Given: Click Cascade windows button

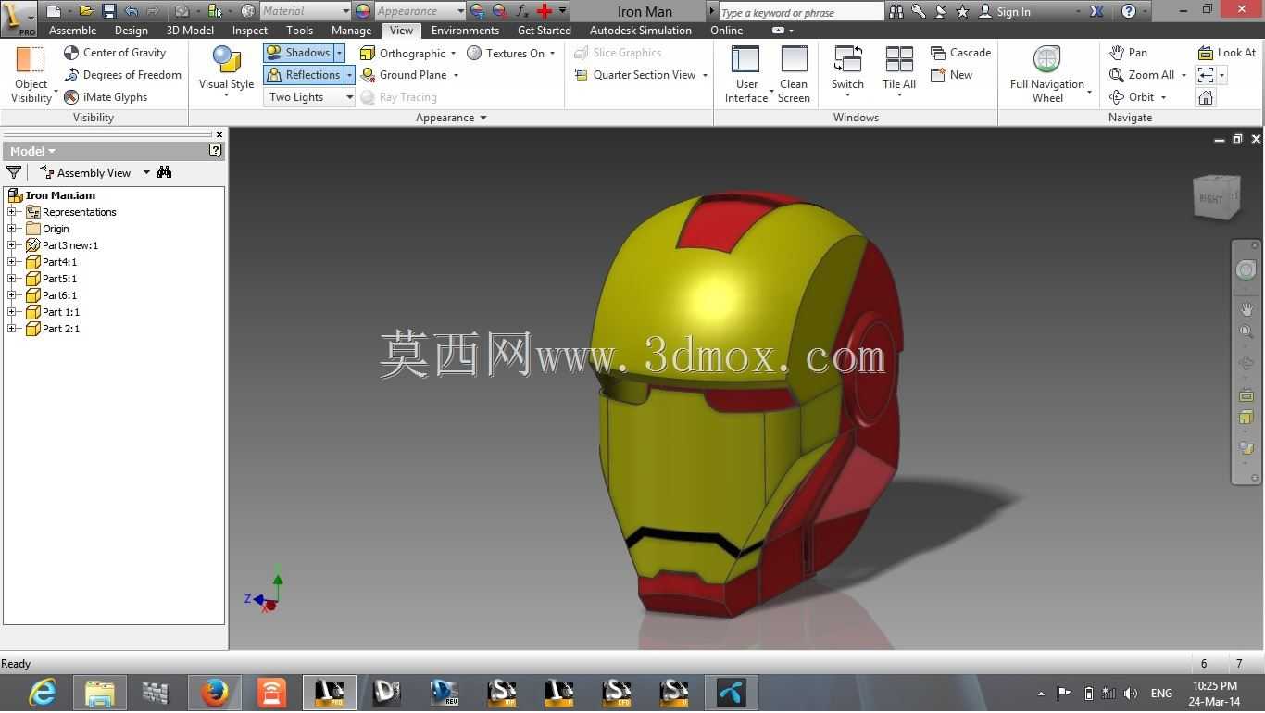Looking at the screenshot, I should pyautogui.click(x=960, y=53).
